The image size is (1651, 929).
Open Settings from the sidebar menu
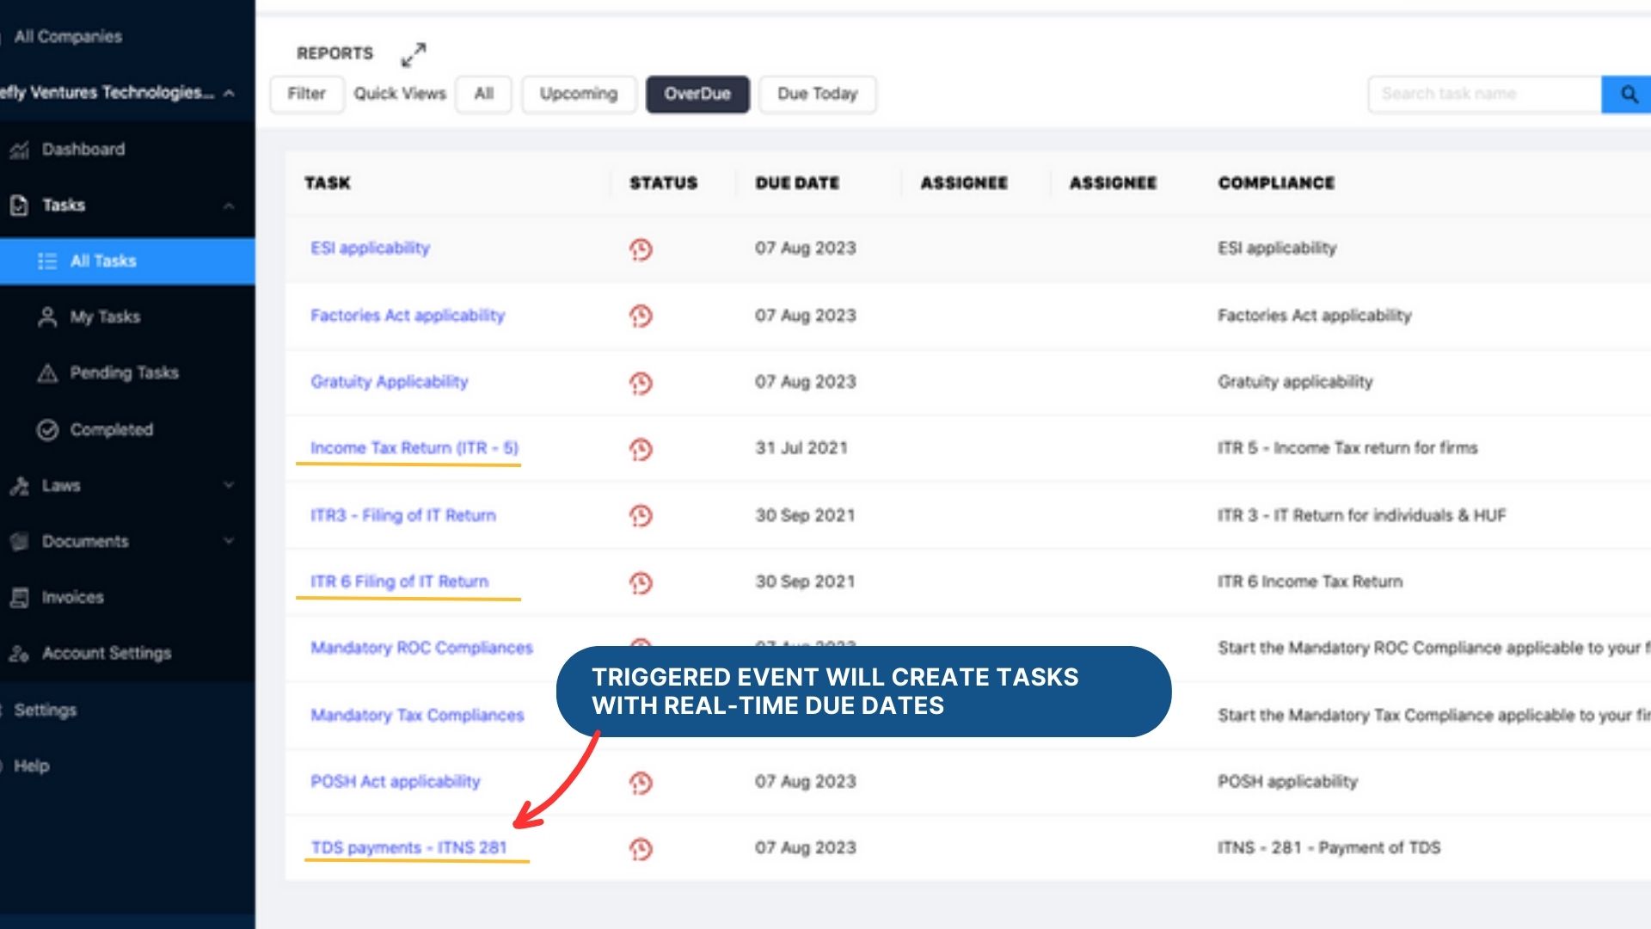[47, 711]
